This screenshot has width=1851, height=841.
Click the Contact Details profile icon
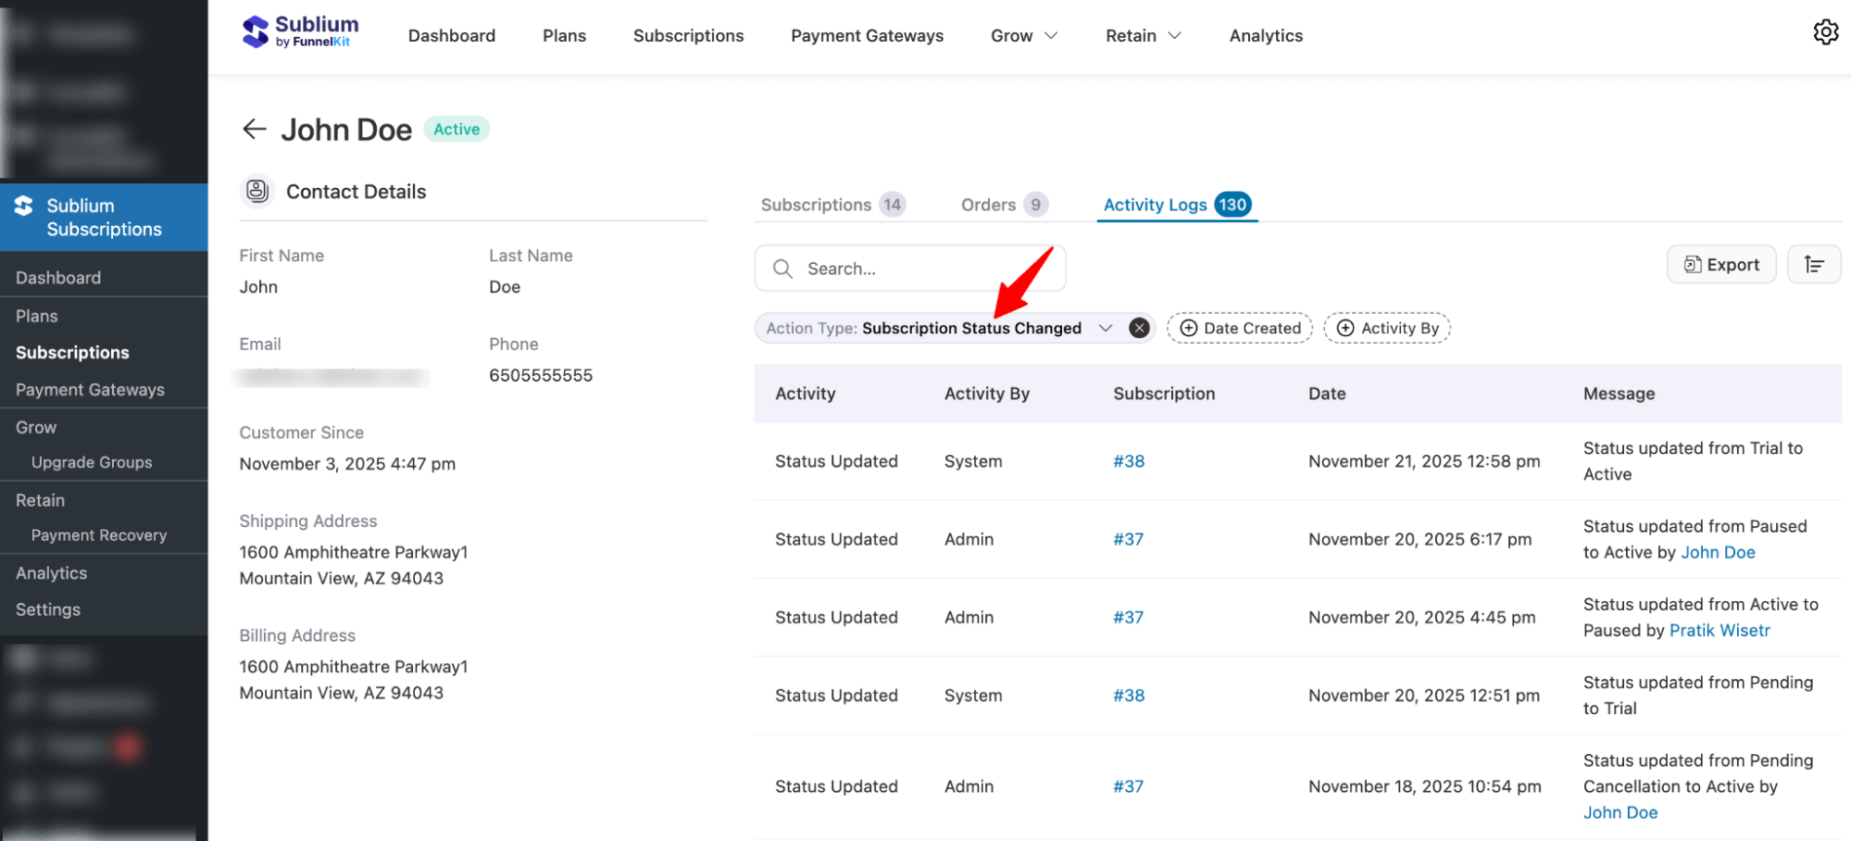click(x=256, y=191)
